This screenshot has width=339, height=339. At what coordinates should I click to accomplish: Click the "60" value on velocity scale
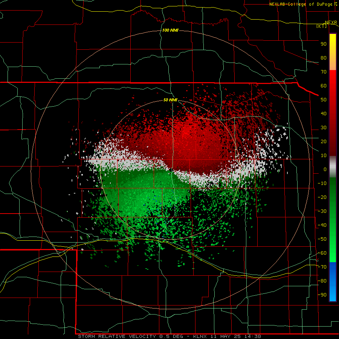[x=324, y=86]
